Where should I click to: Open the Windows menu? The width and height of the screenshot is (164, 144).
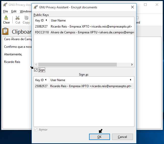26,11
